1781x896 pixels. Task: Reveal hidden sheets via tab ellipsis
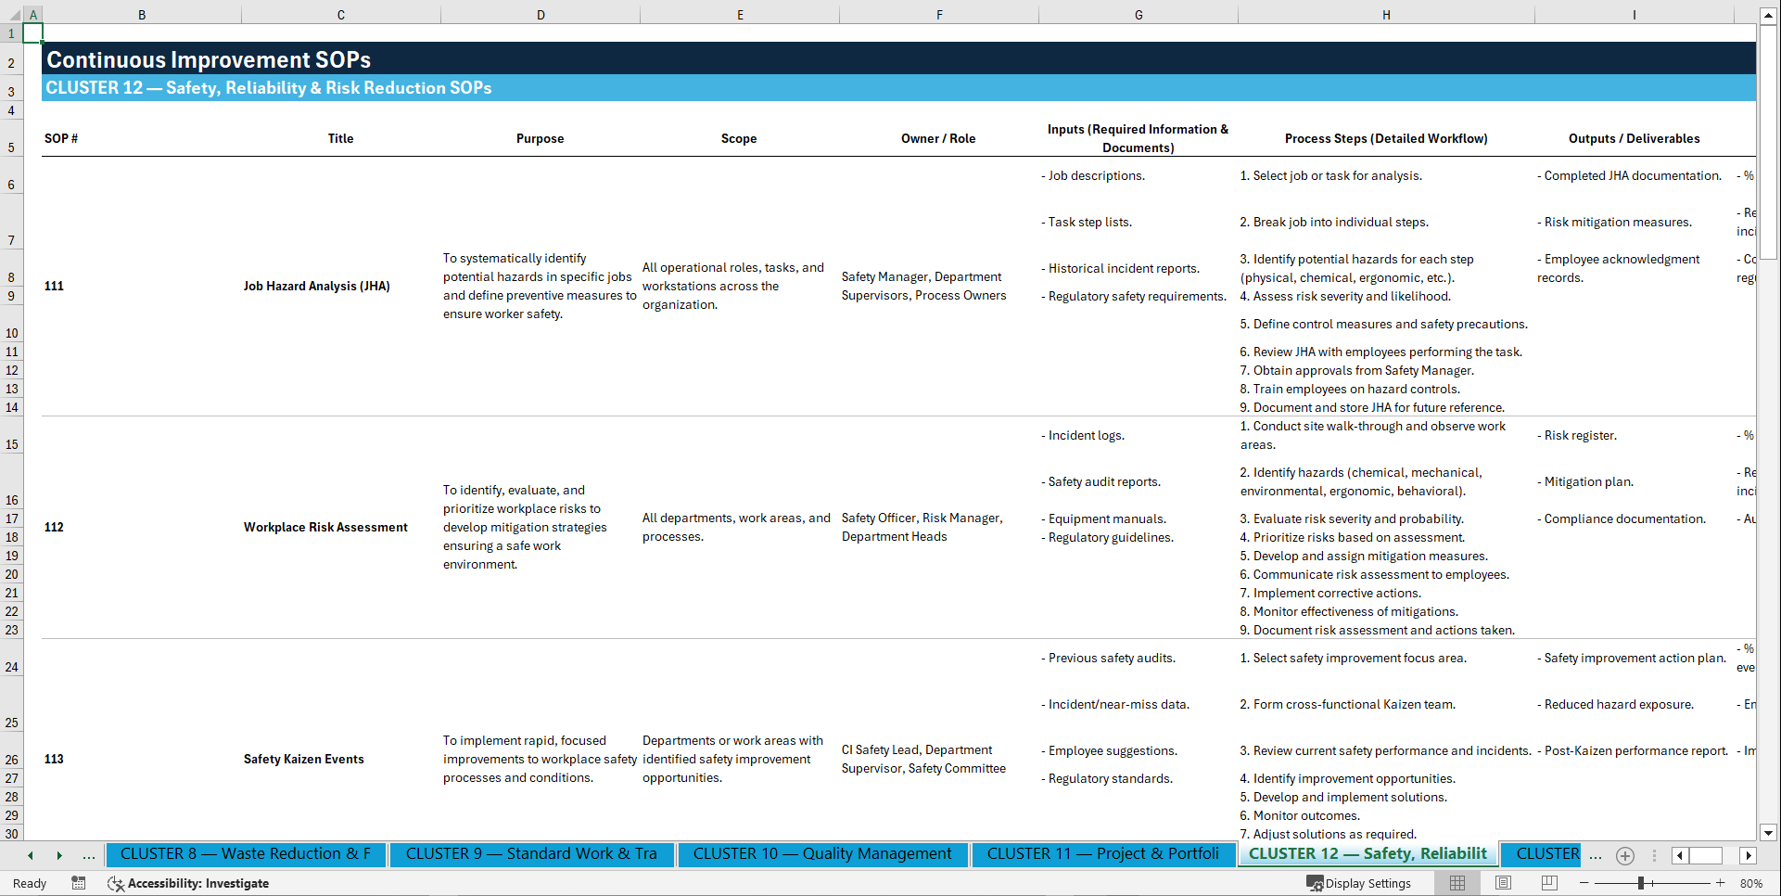coord(89,855)
